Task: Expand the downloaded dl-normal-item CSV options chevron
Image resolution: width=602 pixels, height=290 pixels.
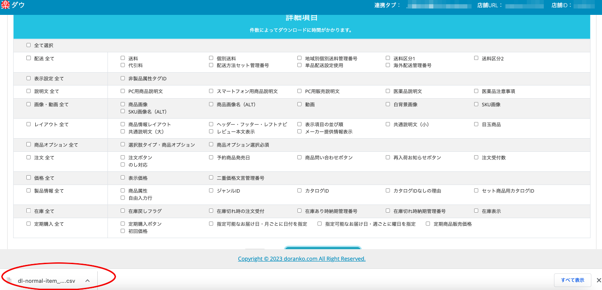Action: 88,280
